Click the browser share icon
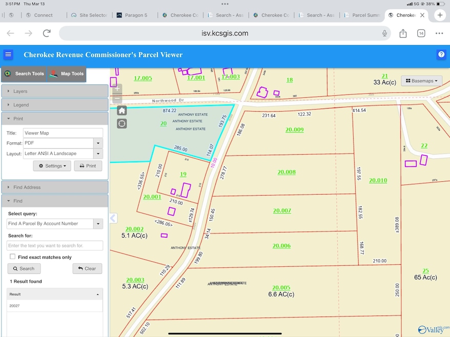This screenshot has width=450, height=337. pyautogui.click(x=403, y=33)
